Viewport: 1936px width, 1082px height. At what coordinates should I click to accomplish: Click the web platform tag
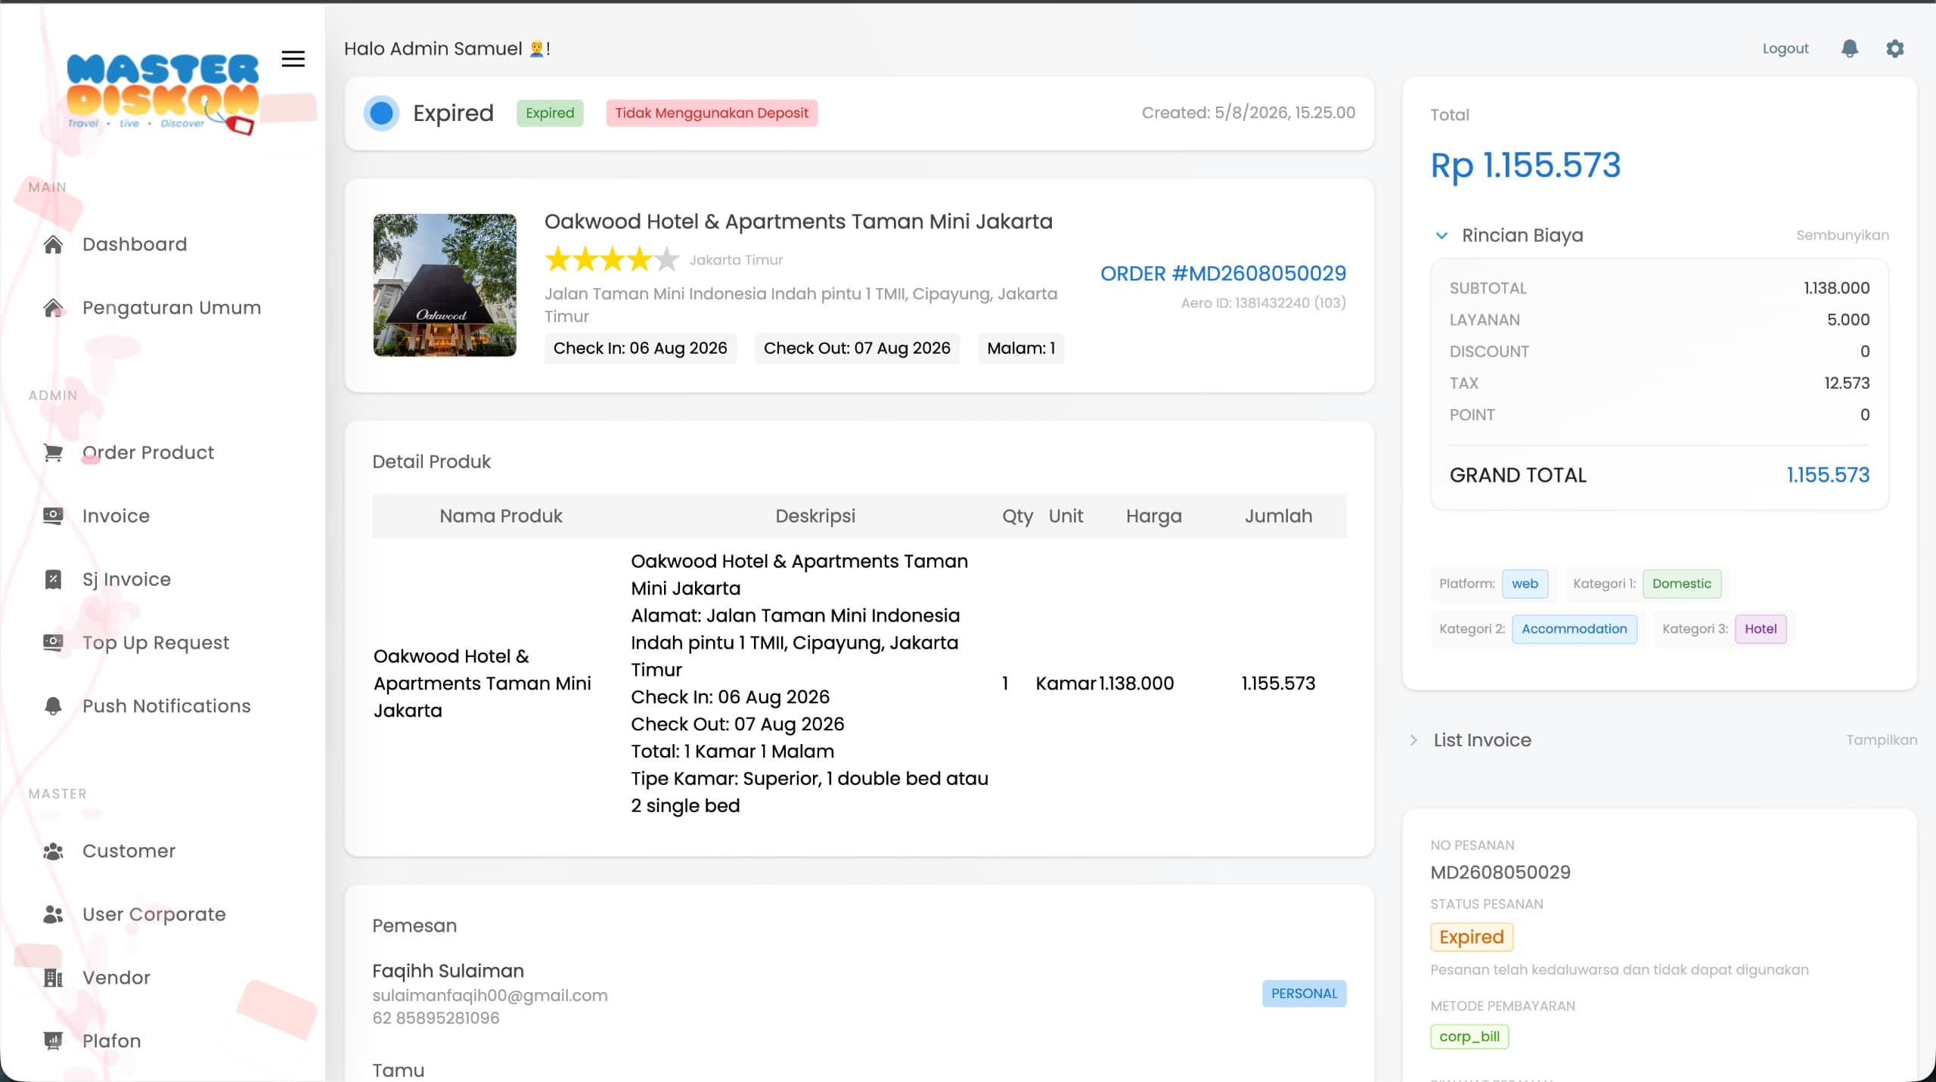click(1525, 584)
